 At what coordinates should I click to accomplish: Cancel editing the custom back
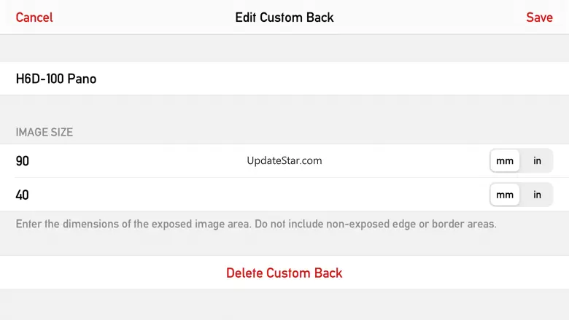34,17
